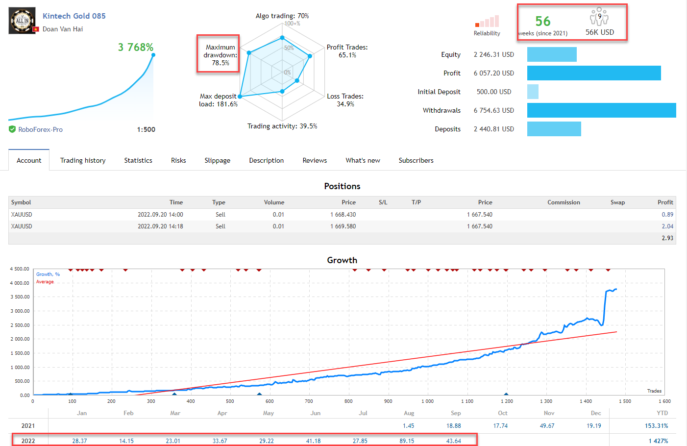Click the 1 668.430 price cell
The height and width of the screenshot is (446, 687).
[x=343, y=215]
